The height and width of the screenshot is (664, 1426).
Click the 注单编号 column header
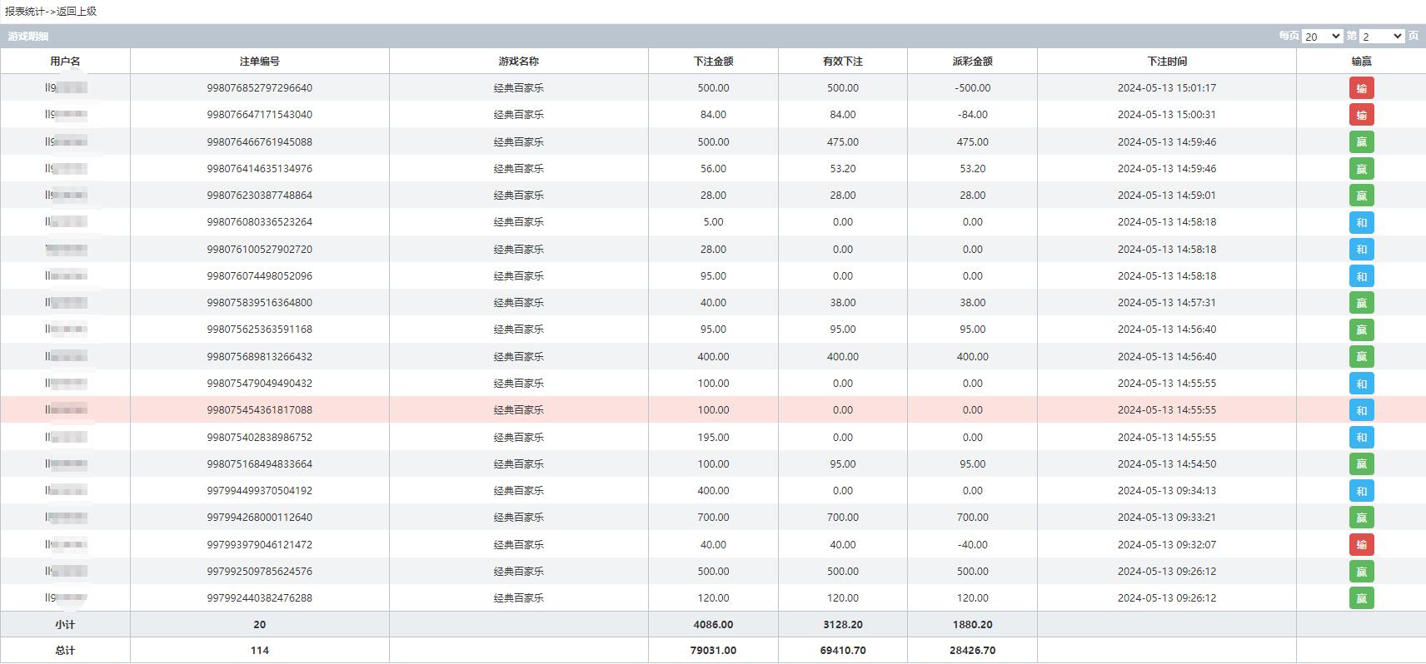coord(260,62)
